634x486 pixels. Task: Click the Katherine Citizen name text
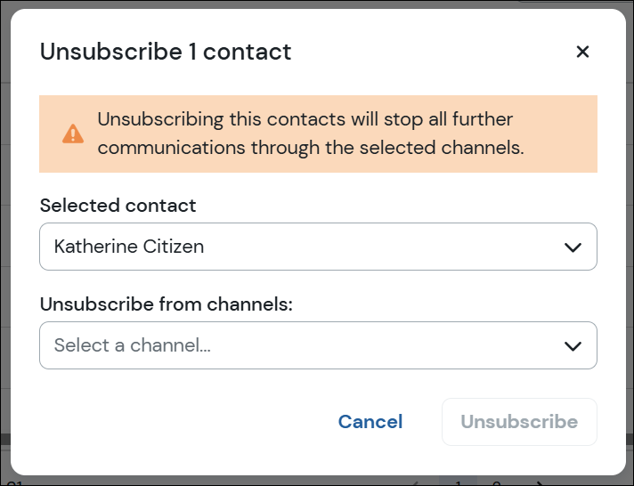[x=129, y=247]
